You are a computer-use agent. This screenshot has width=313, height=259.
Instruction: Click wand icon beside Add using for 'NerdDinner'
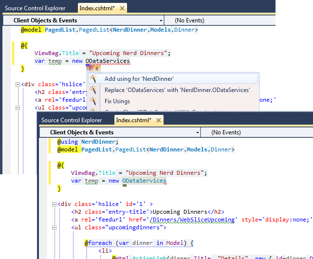pyautogui.click(x=93, y=79)
